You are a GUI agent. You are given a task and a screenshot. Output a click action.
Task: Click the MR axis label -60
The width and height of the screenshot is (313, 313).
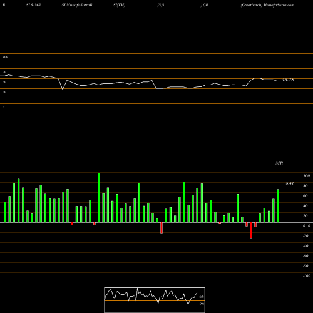305,256
